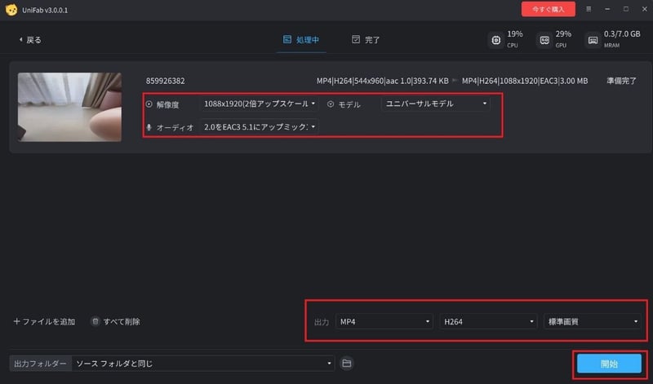Open the 1088x1920 resolution dropdown
Image resolution: width=653 pixels, height=384 pixels.
[x=259, y=104]
